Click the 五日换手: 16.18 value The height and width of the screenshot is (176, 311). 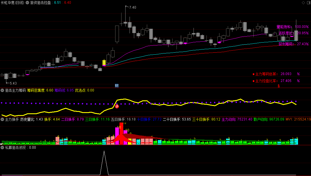(123, 119)
